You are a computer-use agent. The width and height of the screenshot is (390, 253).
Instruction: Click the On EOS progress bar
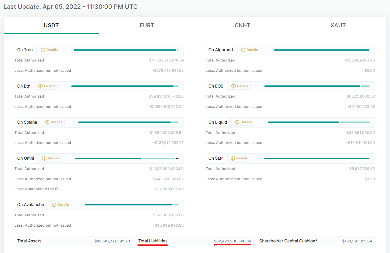[x=317, y=86]
